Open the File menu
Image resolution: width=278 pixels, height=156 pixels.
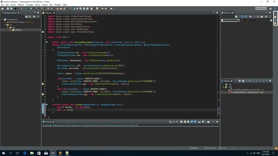click(2, 5)
